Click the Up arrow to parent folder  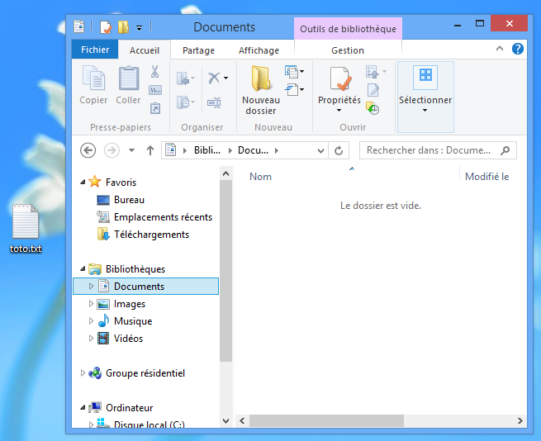pos(150,150)
